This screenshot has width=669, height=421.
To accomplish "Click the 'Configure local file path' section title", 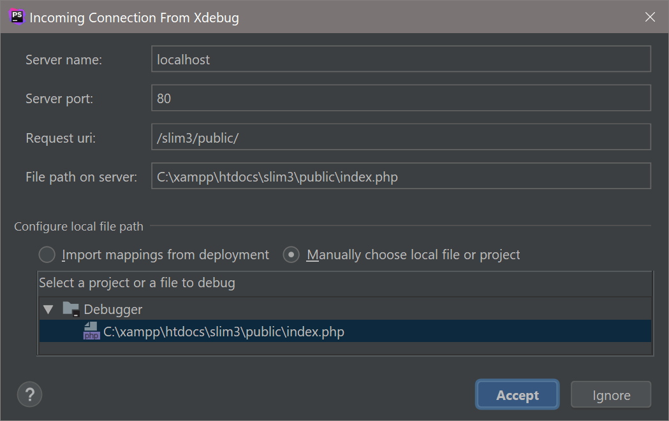I will [78, 226].
